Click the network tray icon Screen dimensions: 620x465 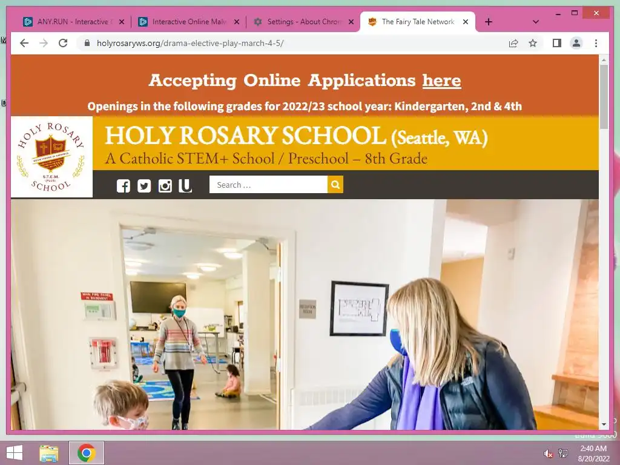[x=562, y=453]
